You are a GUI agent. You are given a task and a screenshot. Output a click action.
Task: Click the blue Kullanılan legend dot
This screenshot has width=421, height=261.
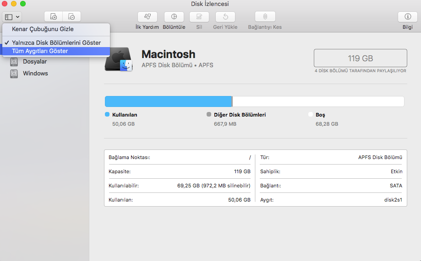[107, 115]
